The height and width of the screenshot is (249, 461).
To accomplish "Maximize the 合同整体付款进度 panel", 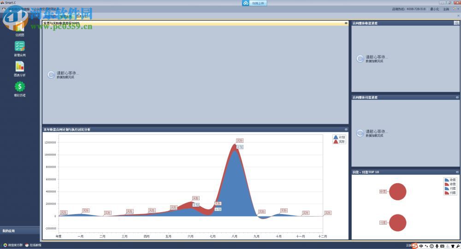I will pyautogui.click(x=457, y=97).
